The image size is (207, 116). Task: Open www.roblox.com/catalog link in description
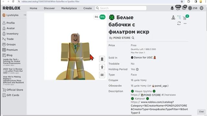tap(159, 107)
